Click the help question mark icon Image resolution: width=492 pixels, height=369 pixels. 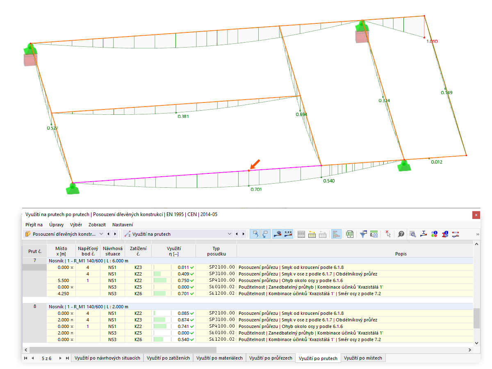pyautogui.click(x=401, y=234)
